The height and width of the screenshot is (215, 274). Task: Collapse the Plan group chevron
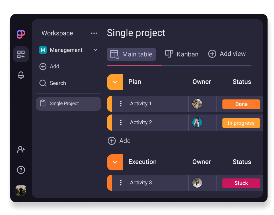click(115, 82)
